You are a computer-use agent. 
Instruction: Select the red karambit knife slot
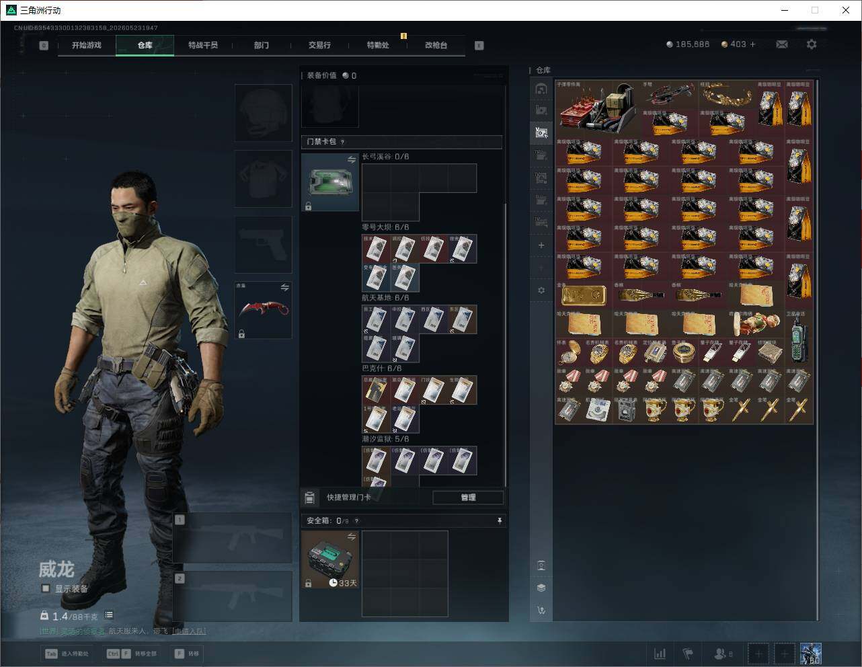coord(263,310)
